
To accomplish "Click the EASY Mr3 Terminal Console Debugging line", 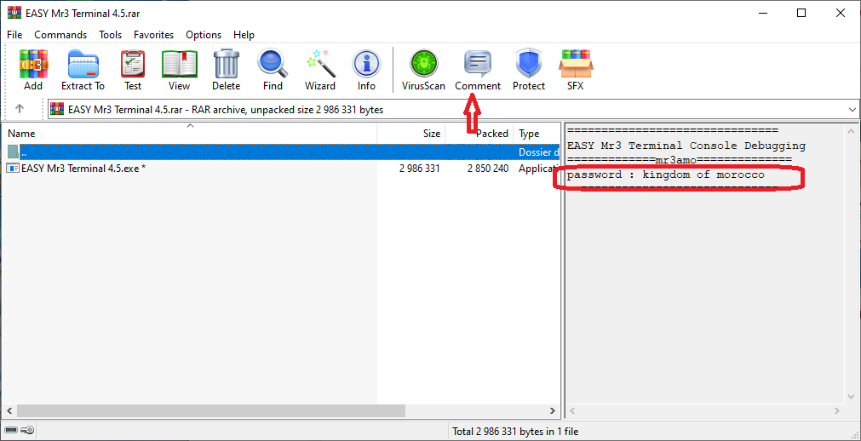I will pyautogui.click(x=686, y=146).
